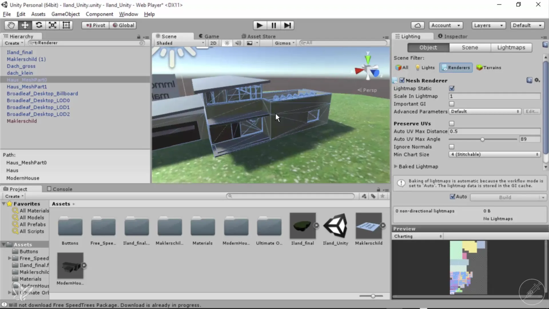Open the Account dropdown

point(446,25)
